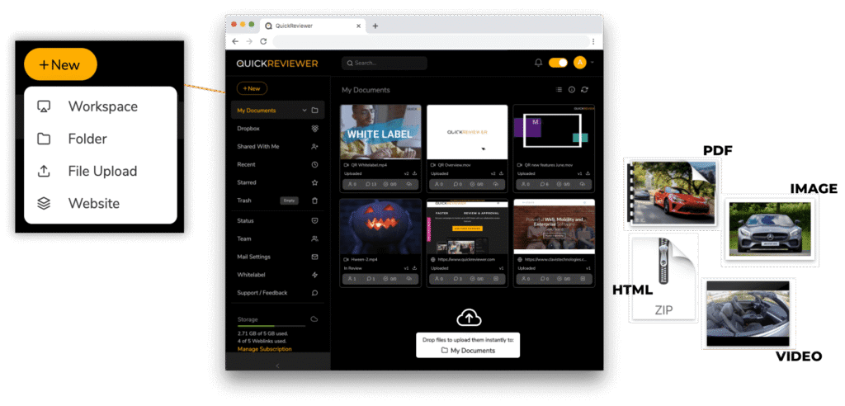This screenshot has width=845, height=406.
Task: Download QR Whitelabel.mp4 via its download icon
Action: pyautogui.click(x=414, y=174)
